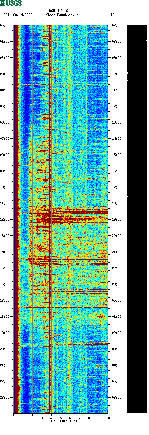Click the UTC time label '22:00'
The image size is (149, 435).
[117, 268]
